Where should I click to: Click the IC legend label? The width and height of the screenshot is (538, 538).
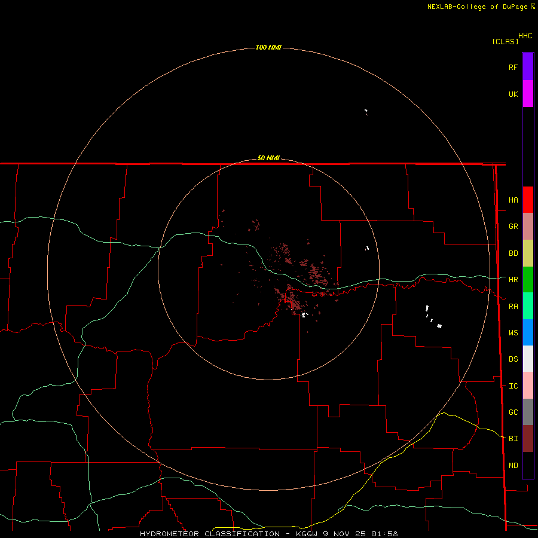[x=513, y=386]
